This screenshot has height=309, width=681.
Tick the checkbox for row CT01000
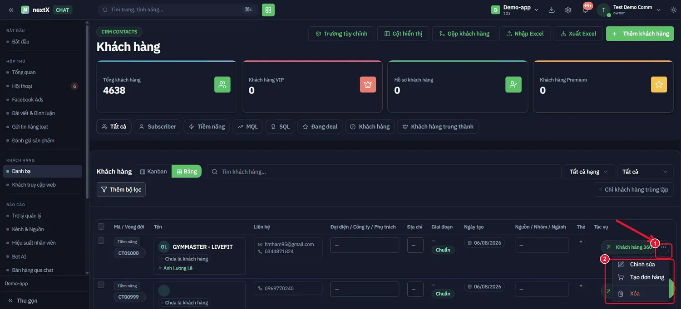[x=101, y=241]
